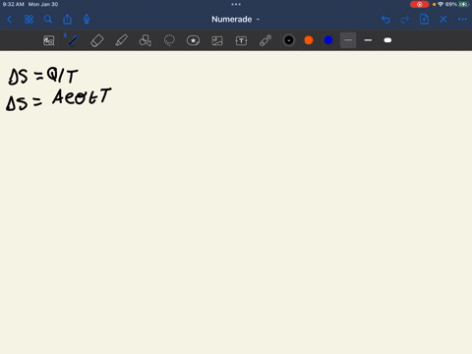Tap the battery status icon
Image resolution: width=472 pixels, height=354 pixels.
pos(463,4)
